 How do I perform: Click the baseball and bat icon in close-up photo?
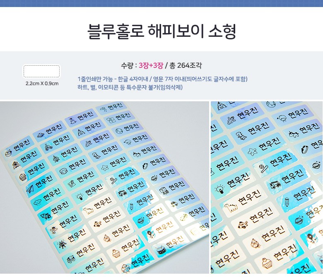pos(263,168)
